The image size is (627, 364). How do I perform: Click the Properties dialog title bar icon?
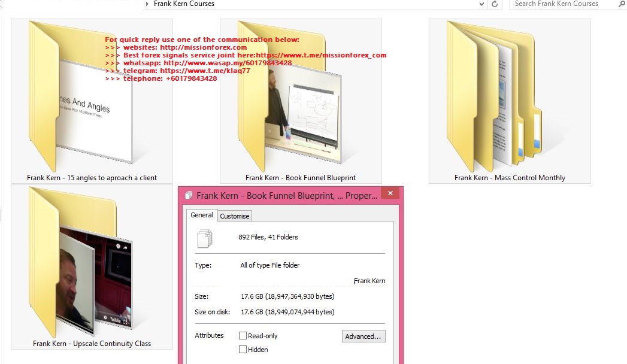point(189,195)
